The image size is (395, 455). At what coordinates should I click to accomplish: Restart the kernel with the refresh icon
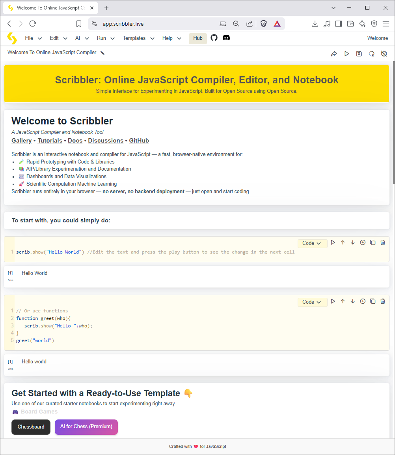tap(371, 53)
